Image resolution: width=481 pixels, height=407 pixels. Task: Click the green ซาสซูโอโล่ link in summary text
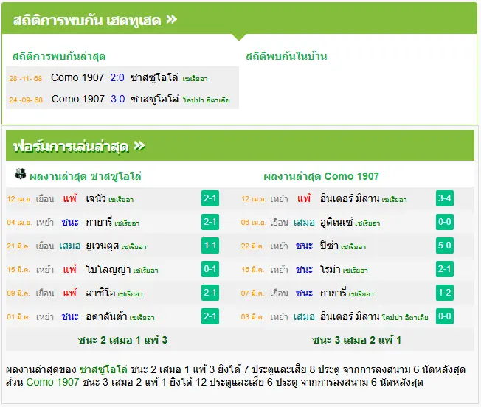(x=103, y=369)
